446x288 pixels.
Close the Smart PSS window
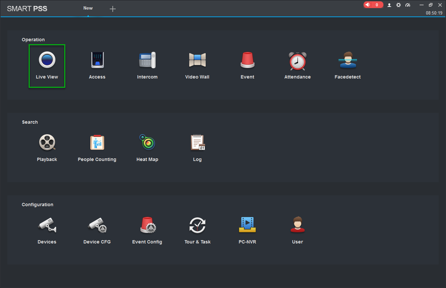point(440,5)
